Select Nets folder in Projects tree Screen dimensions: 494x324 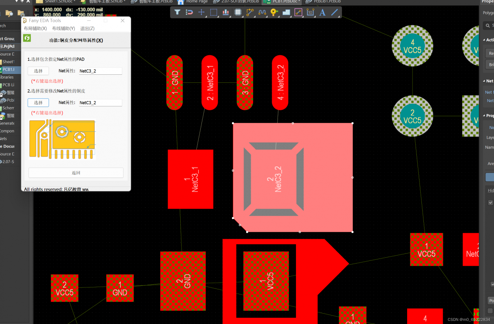[x=3, y=138]
